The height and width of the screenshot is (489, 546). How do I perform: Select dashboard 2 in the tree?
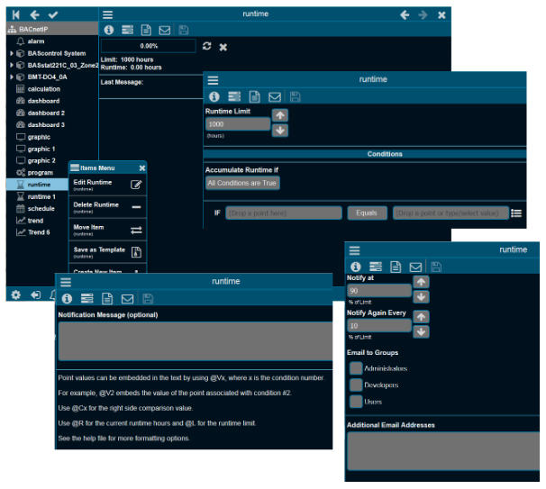pos(45,113)
